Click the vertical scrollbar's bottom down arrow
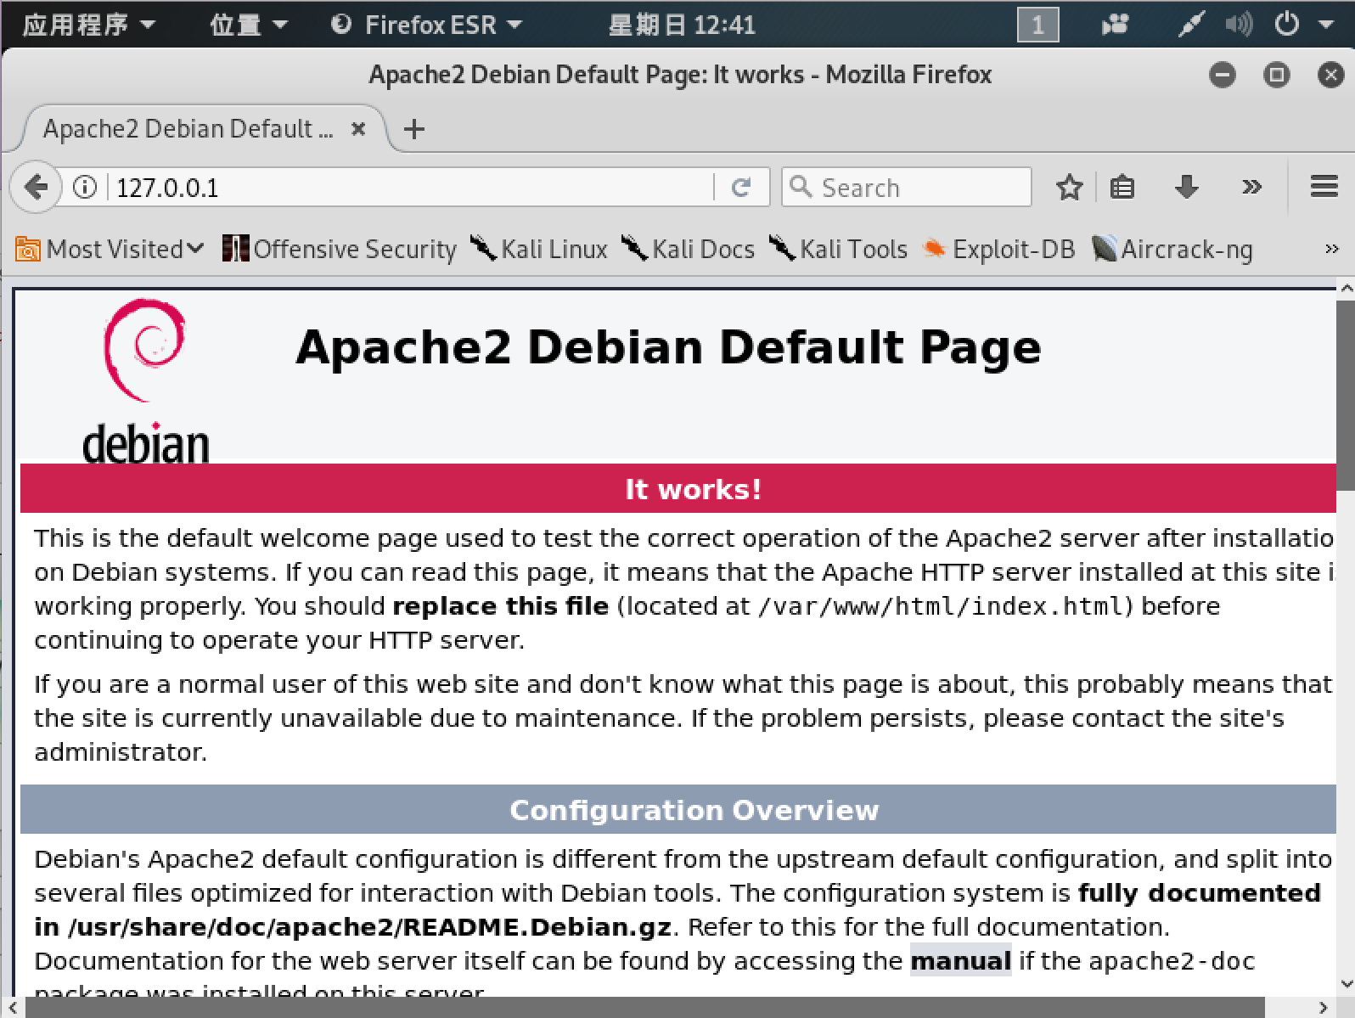The height and width of the screenshot is (1018, 1355). coord(1346,985)
